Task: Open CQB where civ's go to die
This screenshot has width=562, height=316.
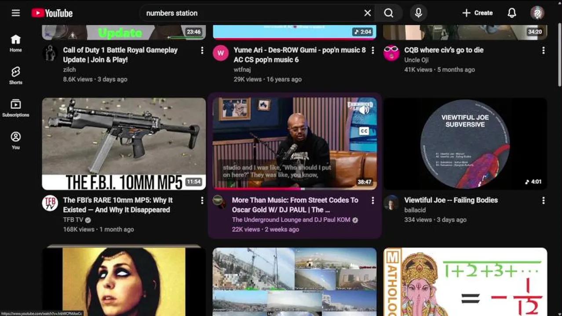Action: coord(444,50)
